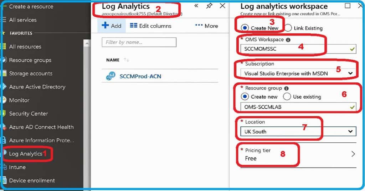Open Resource groups in favorites
The width and height of the screenshot is (365, 191).
point(30,60)
